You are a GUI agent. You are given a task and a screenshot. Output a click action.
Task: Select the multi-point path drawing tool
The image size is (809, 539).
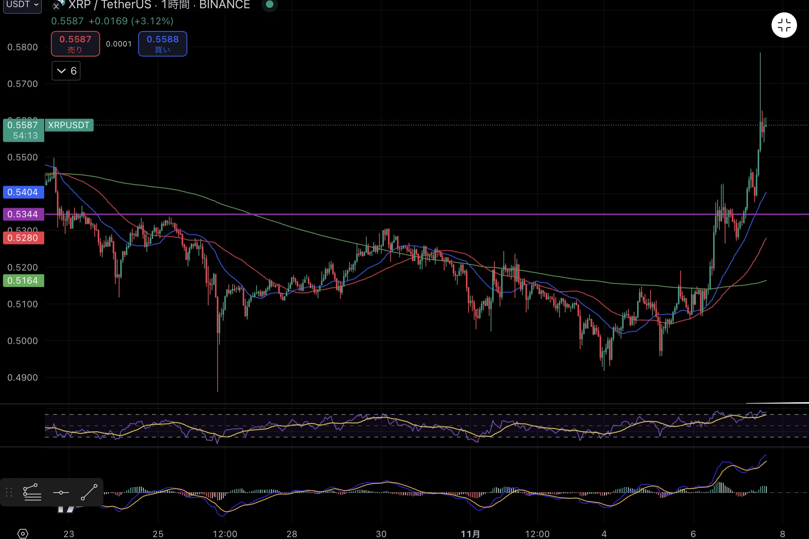pos(32,492)
